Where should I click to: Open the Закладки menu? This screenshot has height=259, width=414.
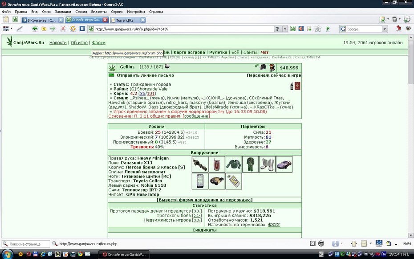coord(63,12)
